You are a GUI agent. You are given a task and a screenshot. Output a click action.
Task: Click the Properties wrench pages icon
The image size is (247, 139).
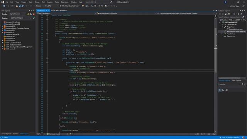click(227, 90)
